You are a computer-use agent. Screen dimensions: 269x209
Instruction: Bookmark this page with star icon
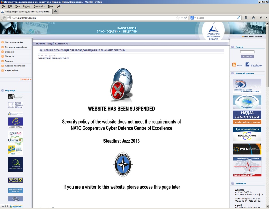(178, 18)
